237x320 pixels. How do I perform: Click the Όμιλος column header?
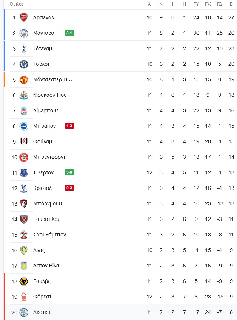(x=17, y=4)
